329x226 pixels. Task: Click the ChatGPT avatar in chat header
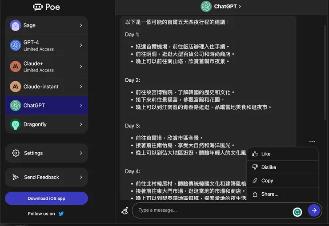206,7
